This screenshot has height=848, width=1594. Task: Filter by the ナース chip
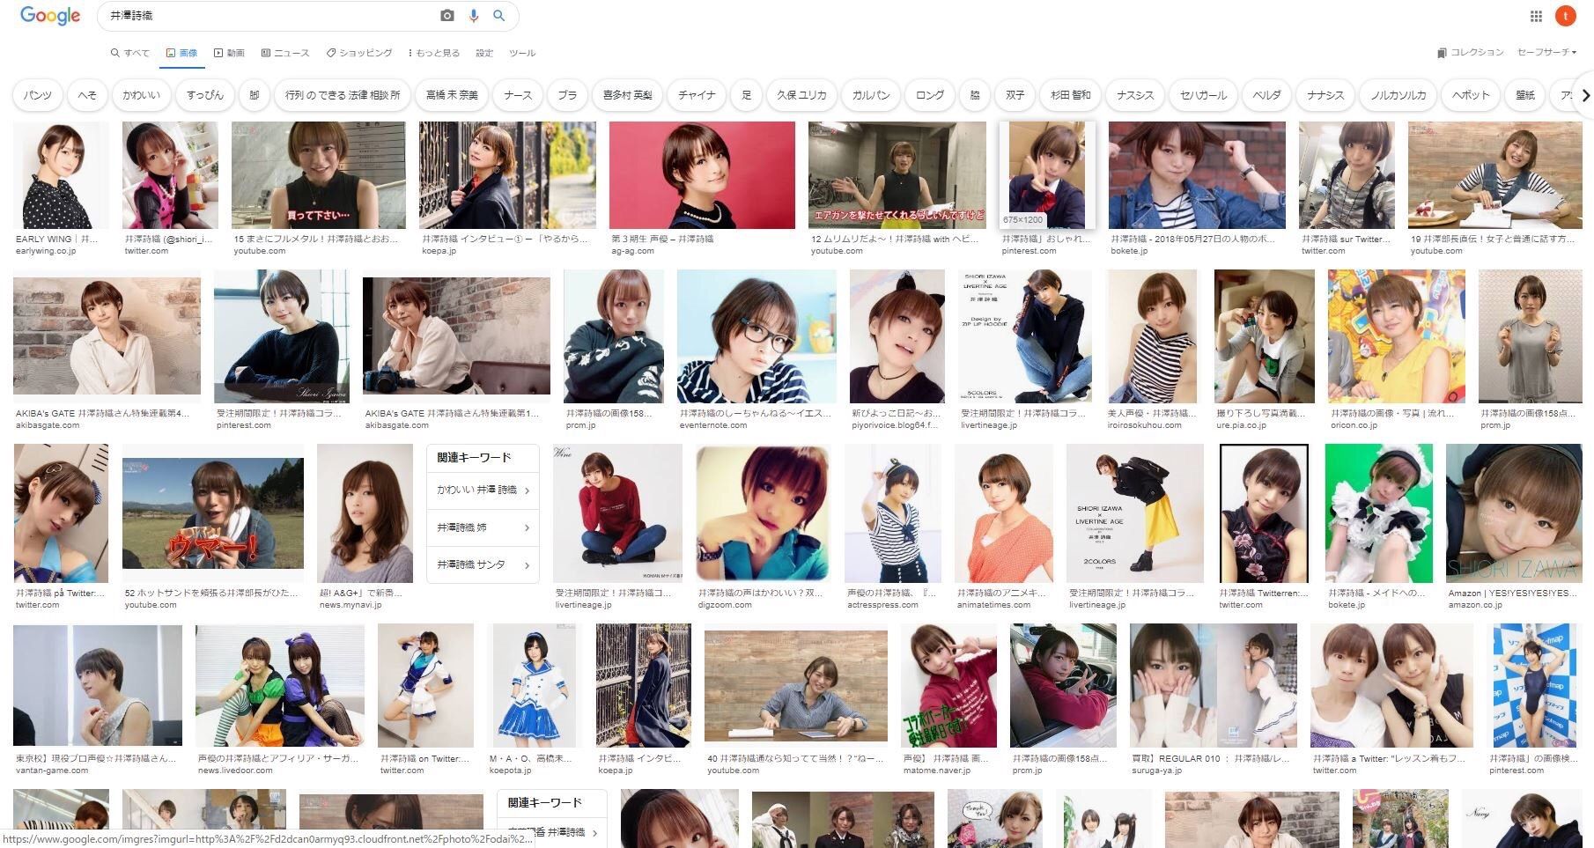tap(518, 95)
